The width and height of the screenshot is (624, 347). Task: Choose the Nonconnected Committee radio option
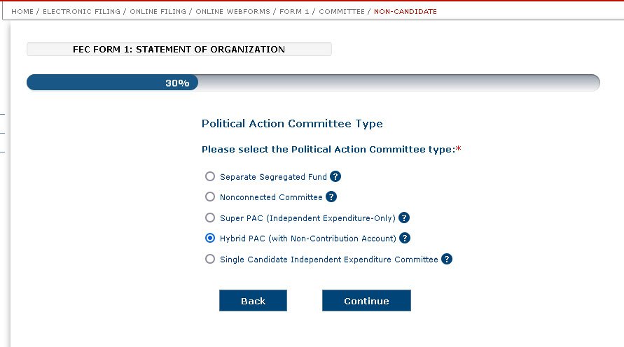(x=210, y=197)
